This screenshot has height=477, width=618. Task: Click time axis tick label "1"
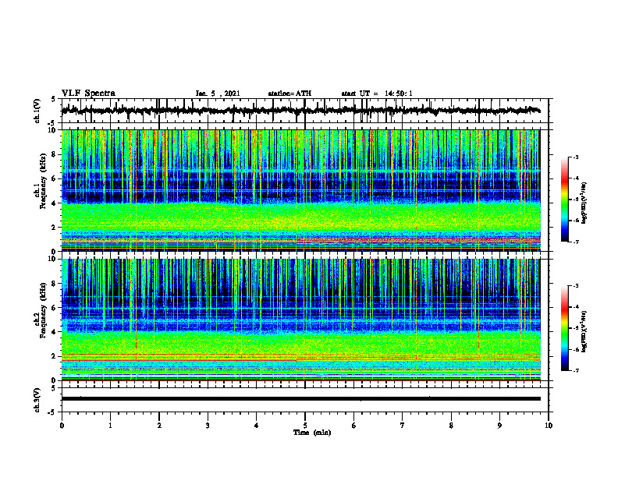coord(110,426)
